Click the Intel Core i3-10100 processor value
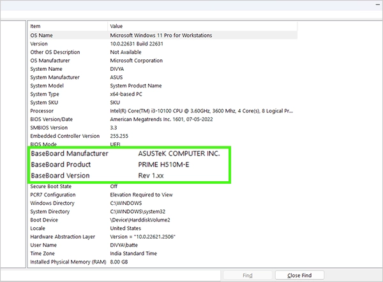The width and height of the screenshot is (383, 282). point(201,111)
